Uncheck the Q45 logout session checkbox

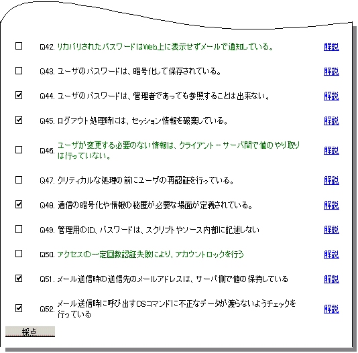(19, 120)
